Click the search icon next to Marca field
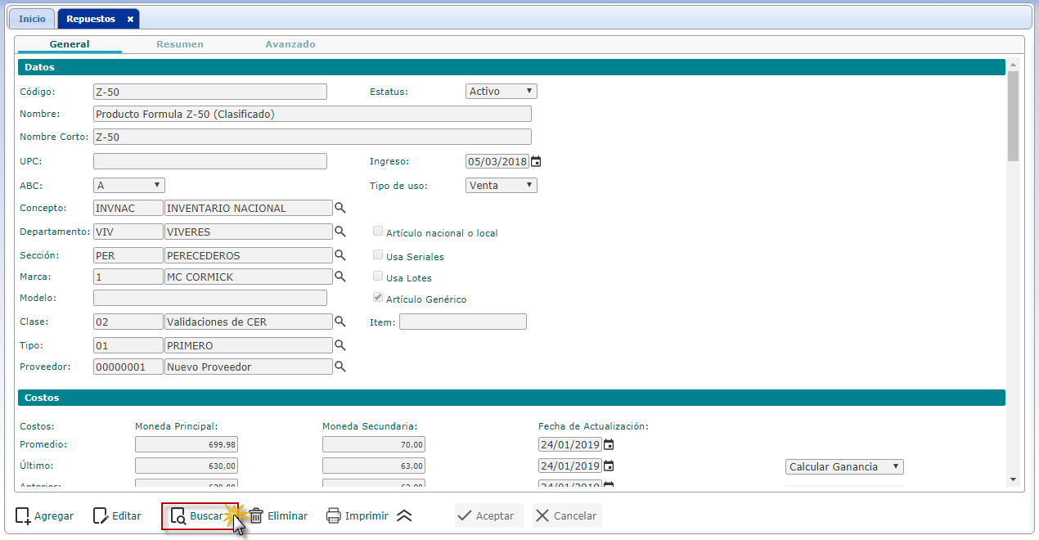Screen dimensions: 1039x540 pos(340,277)
